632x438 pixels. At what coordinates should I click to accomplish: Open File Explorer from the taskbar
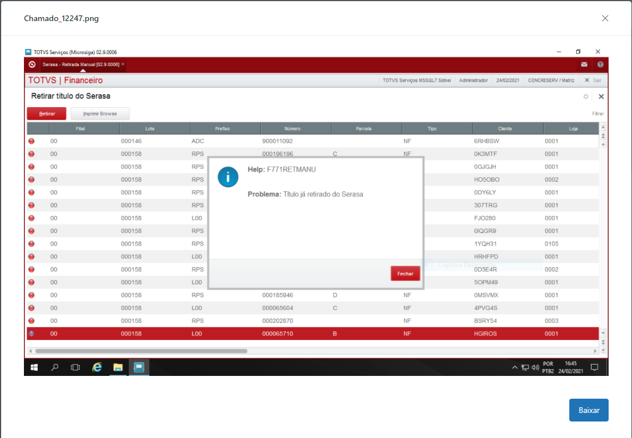click(118, 367)
